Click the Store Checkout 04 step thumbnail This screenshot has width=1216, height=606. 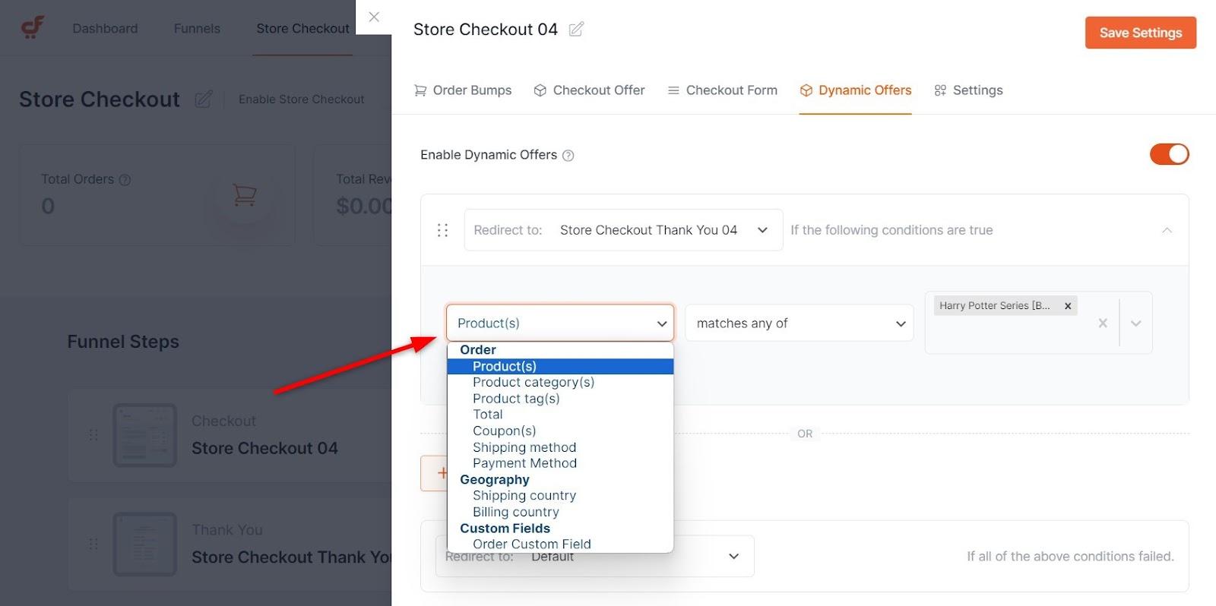[144, 435]
